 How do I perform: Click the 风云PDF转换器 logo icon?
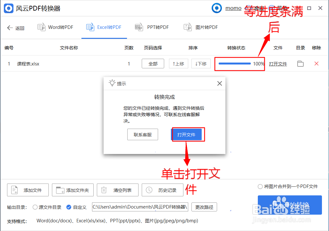[8, 8]
